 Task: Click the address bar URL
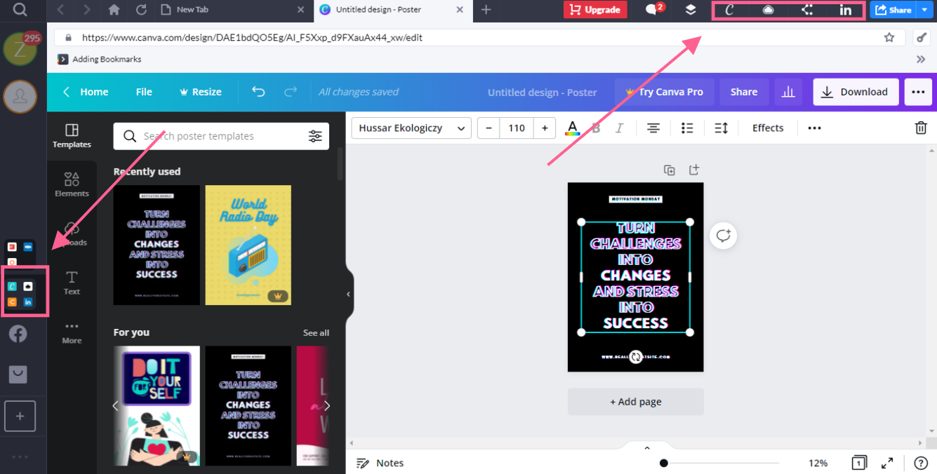click(x=252, y=38)
